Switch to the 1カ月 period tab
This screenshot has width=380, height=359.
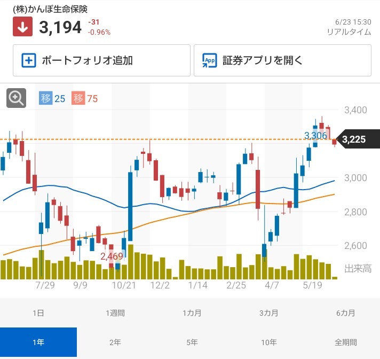point(192,313)
